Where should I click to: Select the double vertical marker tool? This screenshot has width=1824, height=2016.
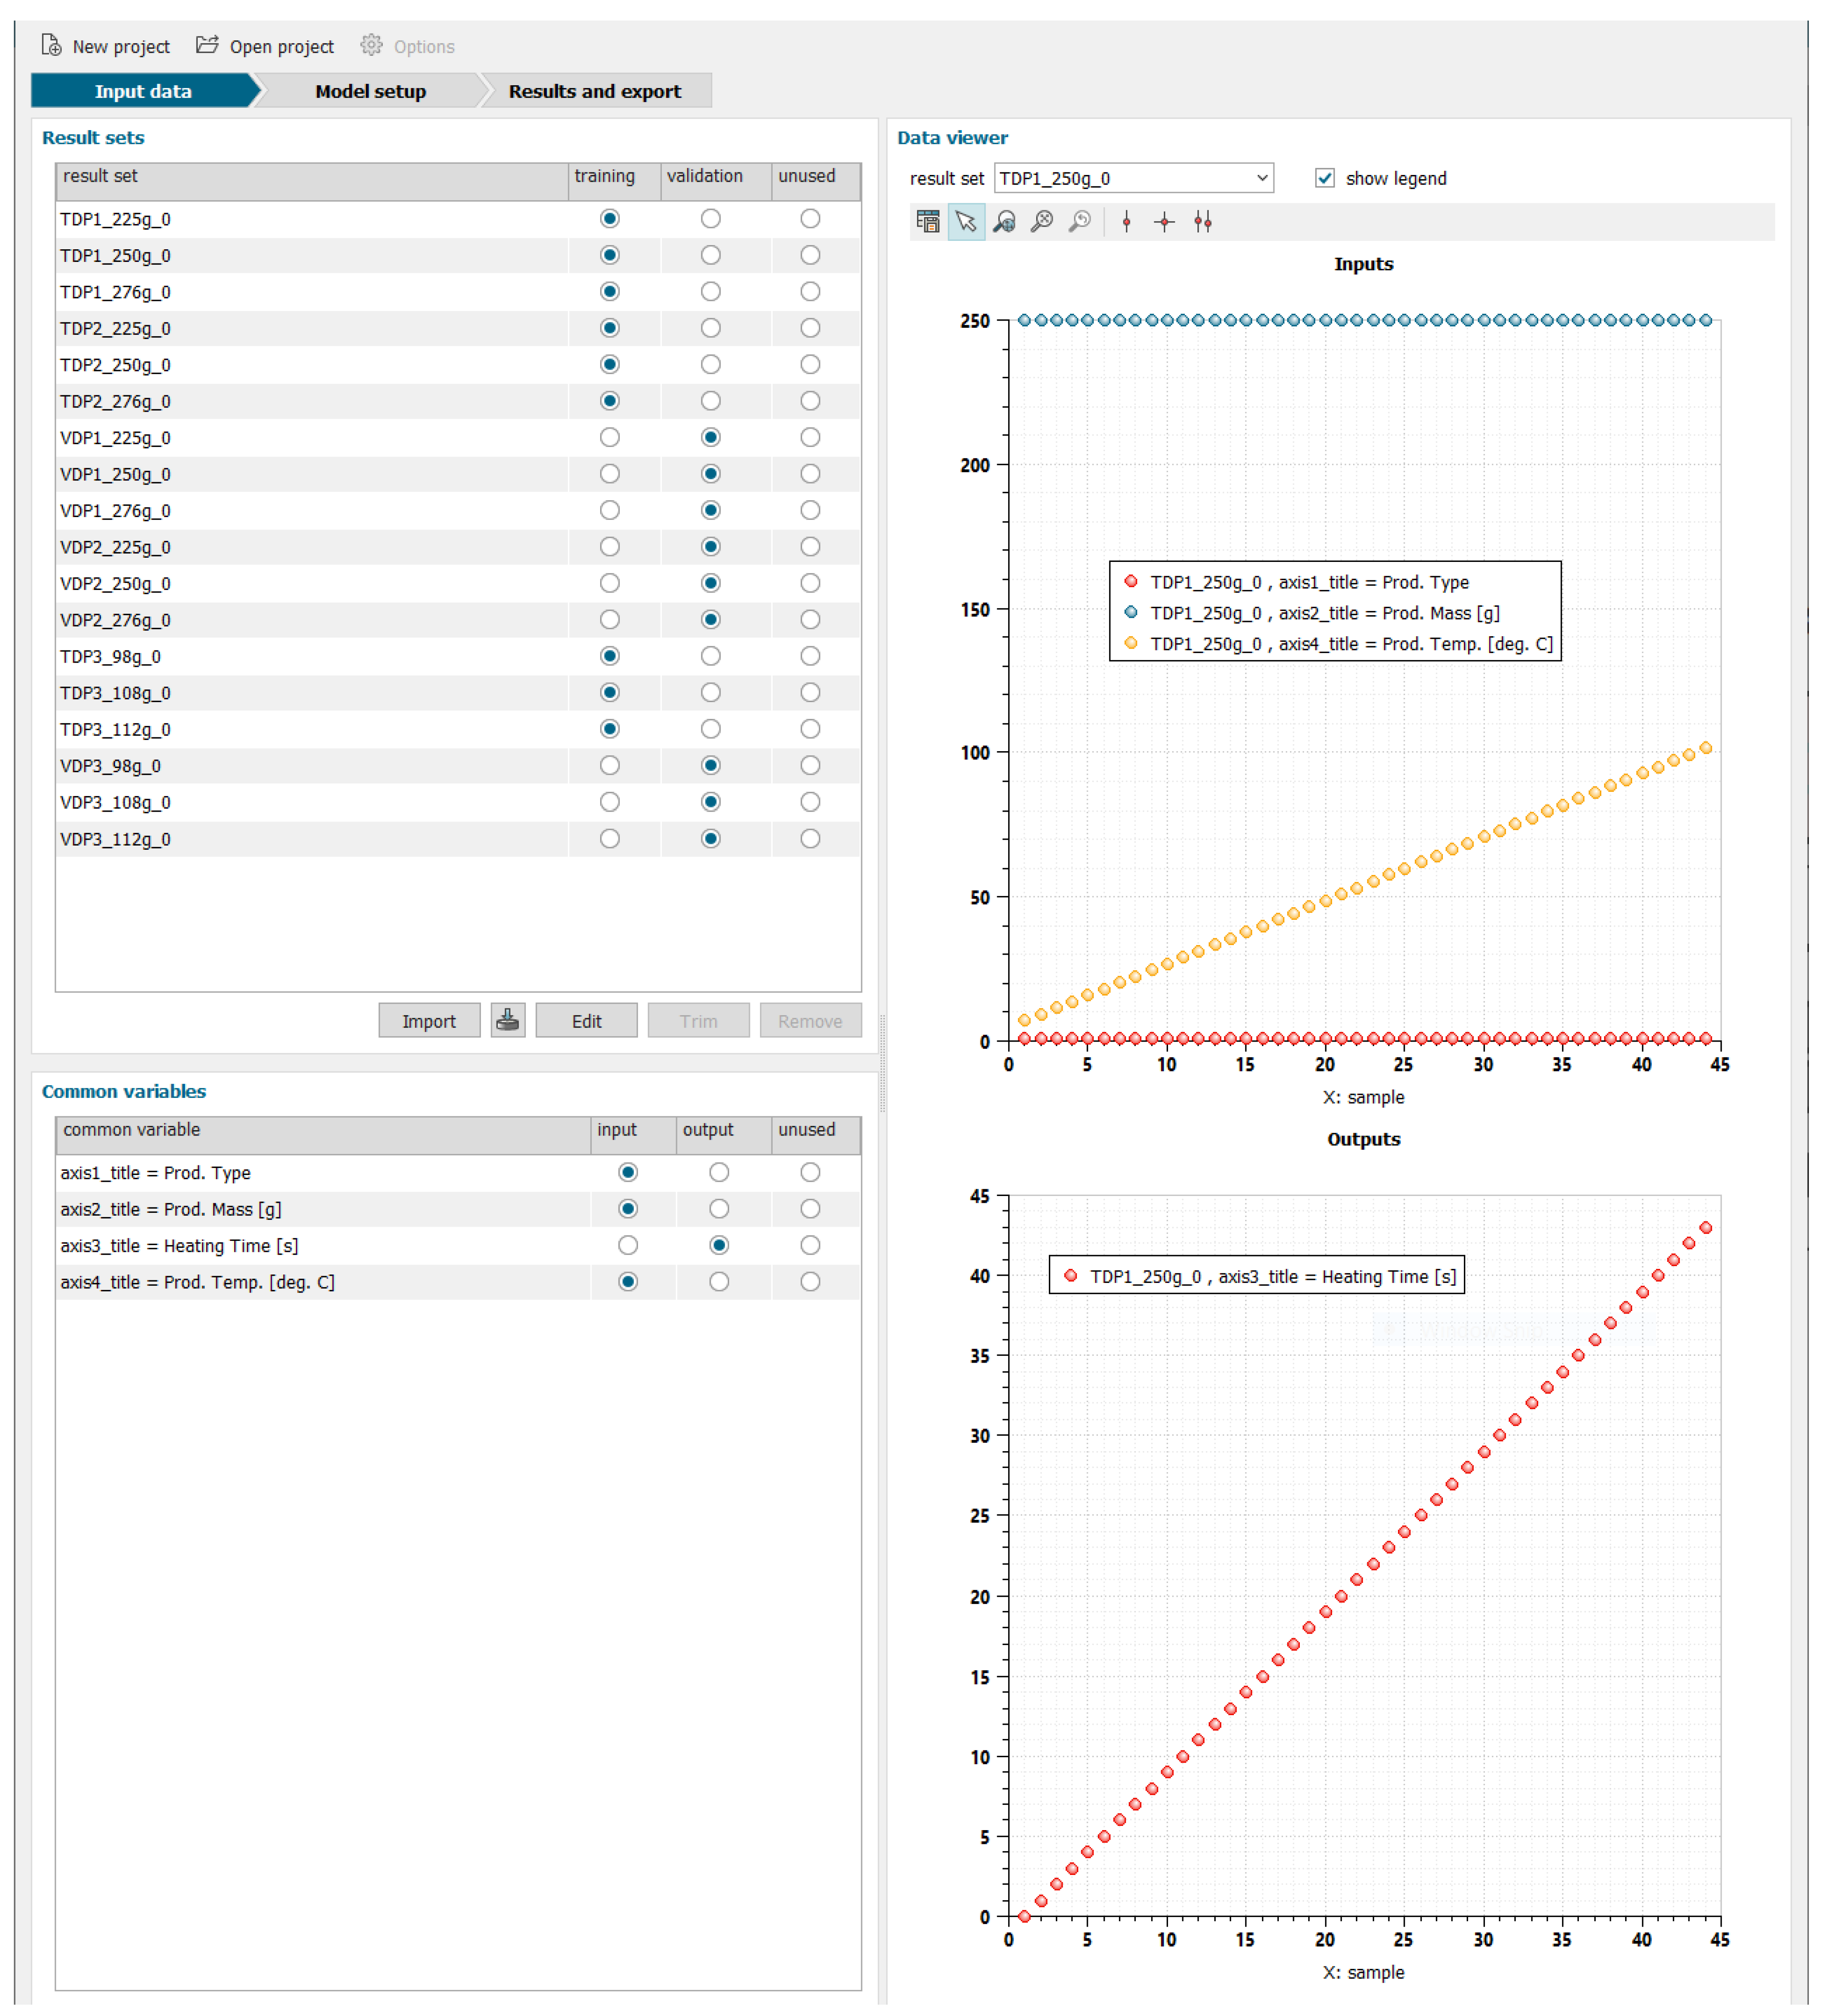[1202, 221]
